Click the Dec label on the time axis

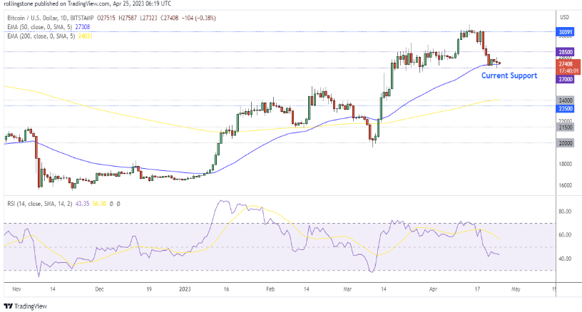(x=99, y=289)
